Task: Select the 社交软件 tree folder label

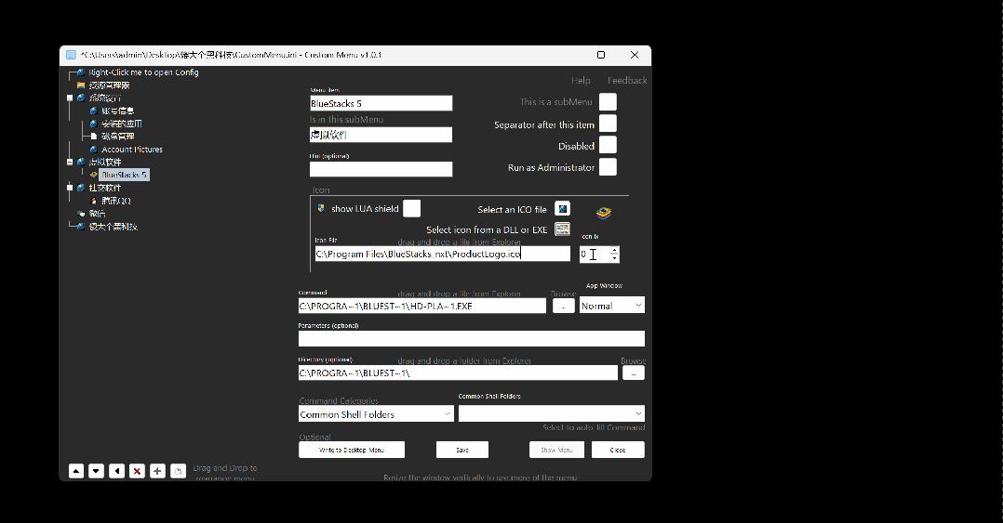Action: (x=105, y=188)
